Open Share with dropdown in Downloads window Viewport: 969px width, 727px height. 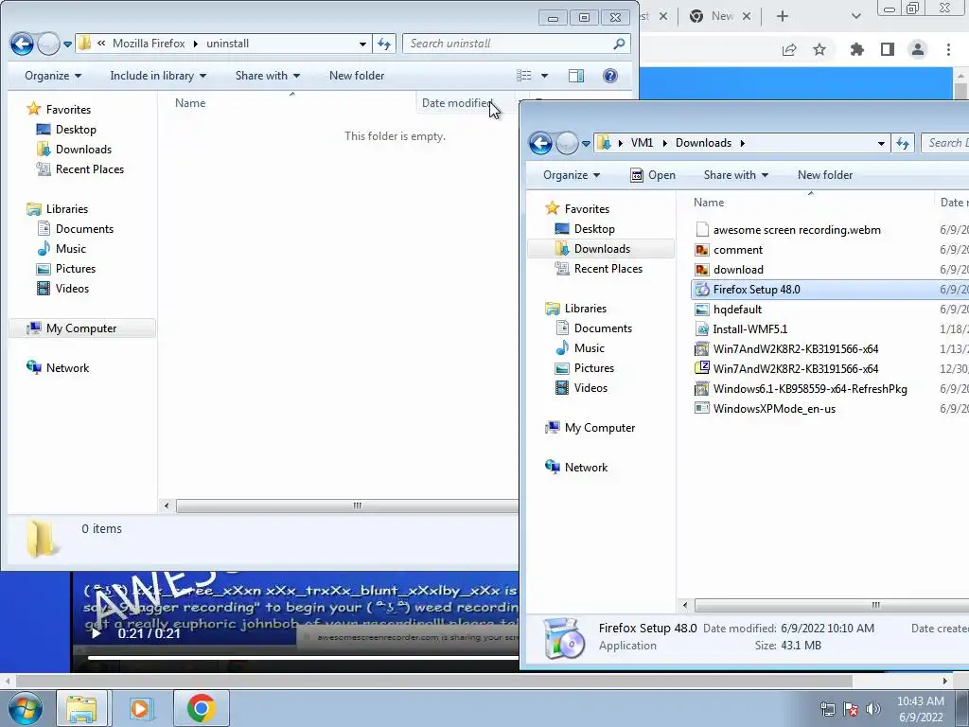[736, 175]
